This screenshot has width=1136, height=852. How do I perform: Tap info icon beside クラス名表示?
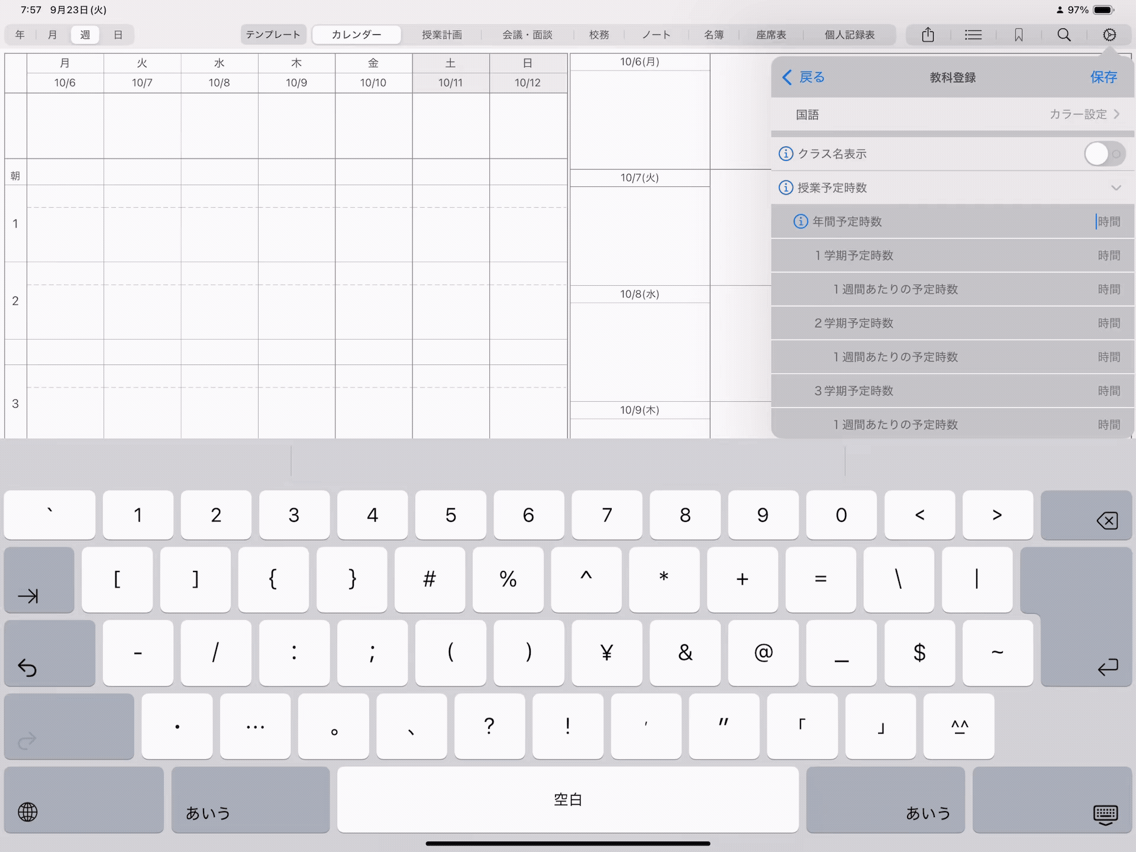pos(785,154)
